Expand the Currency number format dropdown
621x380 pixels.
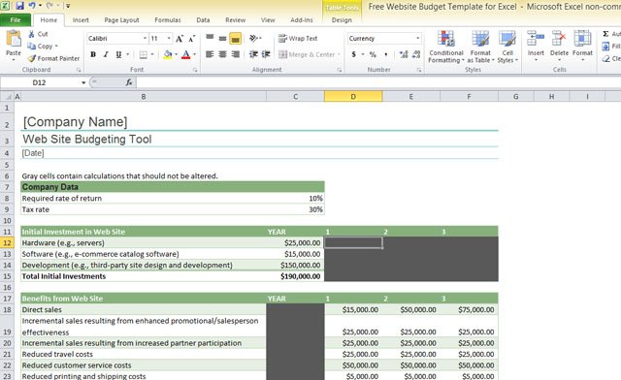point(418,39)
